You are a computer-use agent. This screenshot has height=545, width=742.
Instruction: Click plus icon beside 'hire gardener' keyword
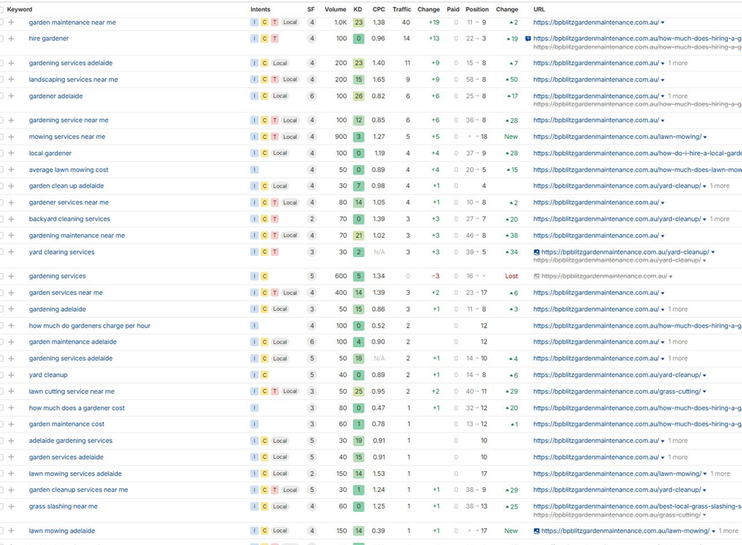(x=11, y=39)
